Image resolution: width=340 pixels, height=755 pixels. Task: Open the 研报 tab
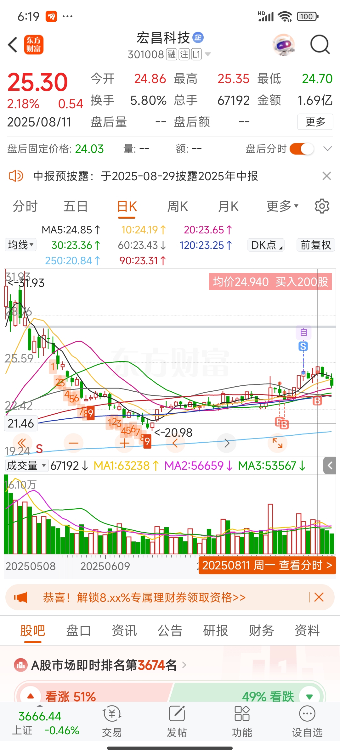[216, 630]
